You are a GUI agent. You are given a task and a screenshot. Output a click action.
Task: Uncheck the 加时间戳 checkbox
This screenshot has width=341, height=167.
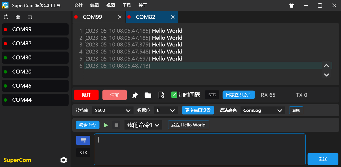pos(174,95)
